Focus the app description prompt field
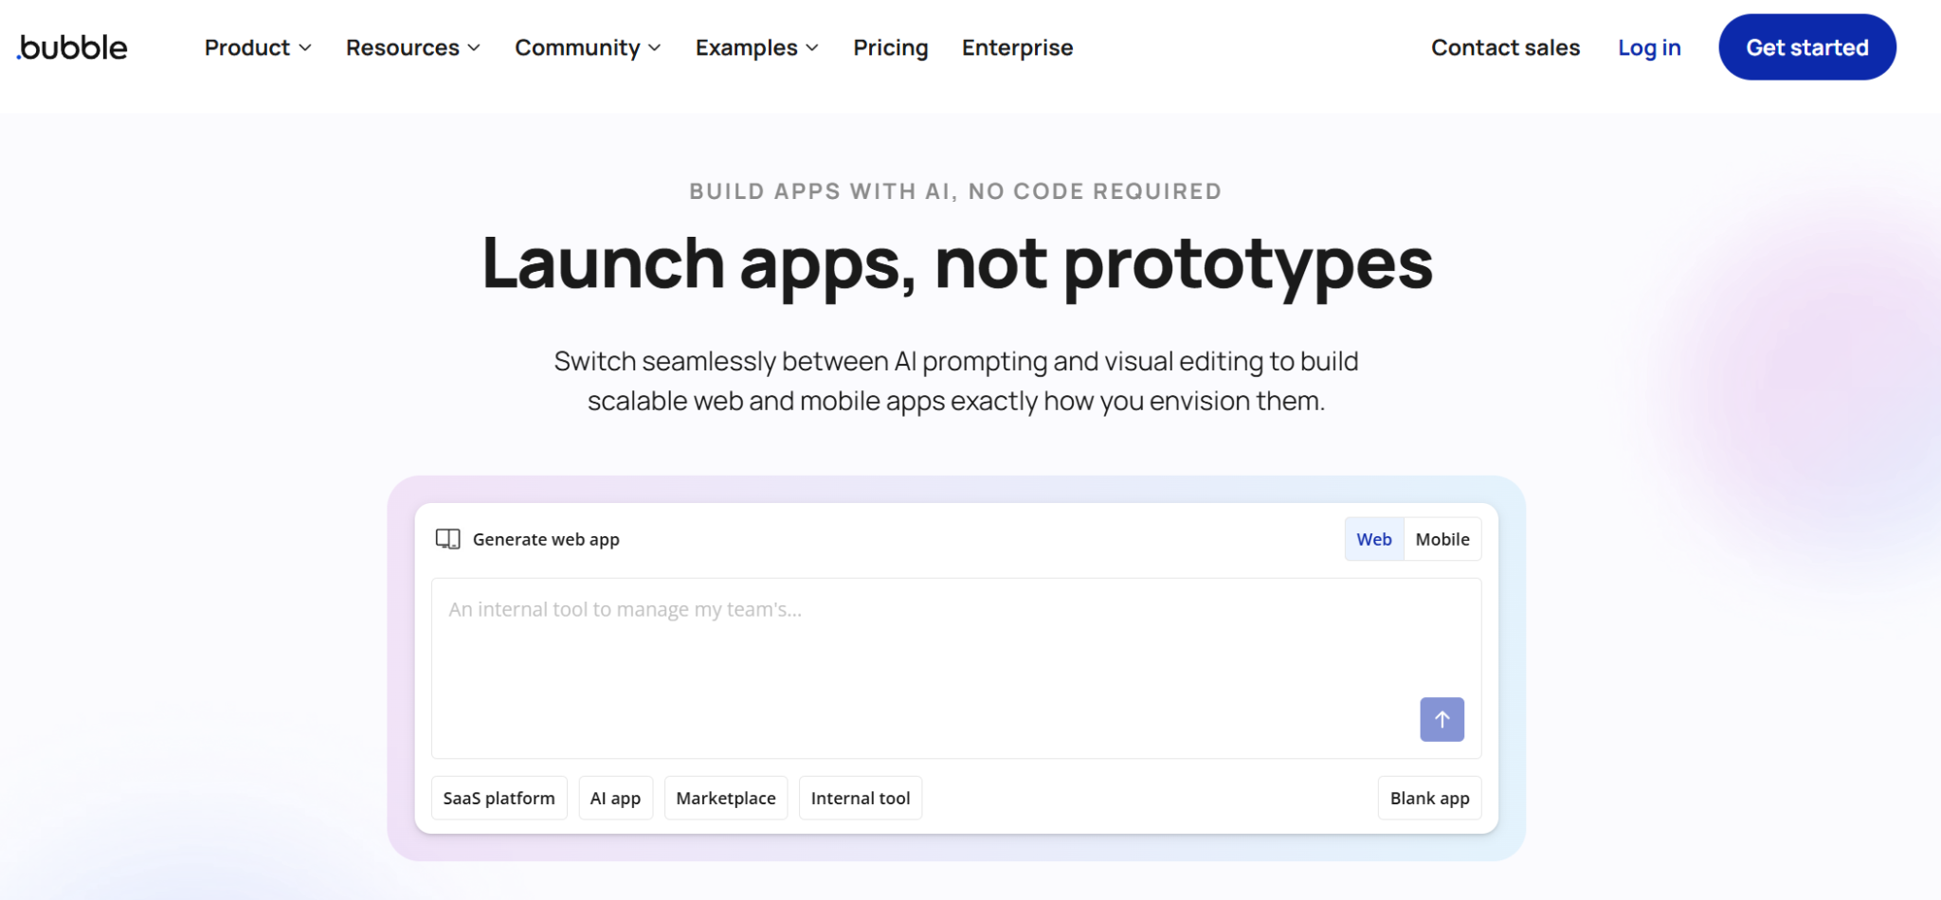This screenshot has width=1941, height=900. pyautogui.click(x=956, y=668)
